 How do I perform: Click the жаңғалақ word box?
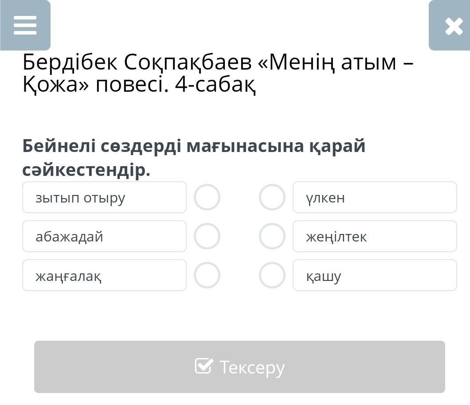[104, 275]
